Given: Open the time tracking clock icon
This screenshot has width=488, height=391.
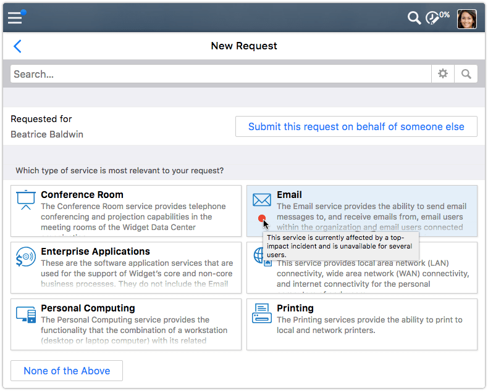Looking at the screenshot, I should (432, 18).
